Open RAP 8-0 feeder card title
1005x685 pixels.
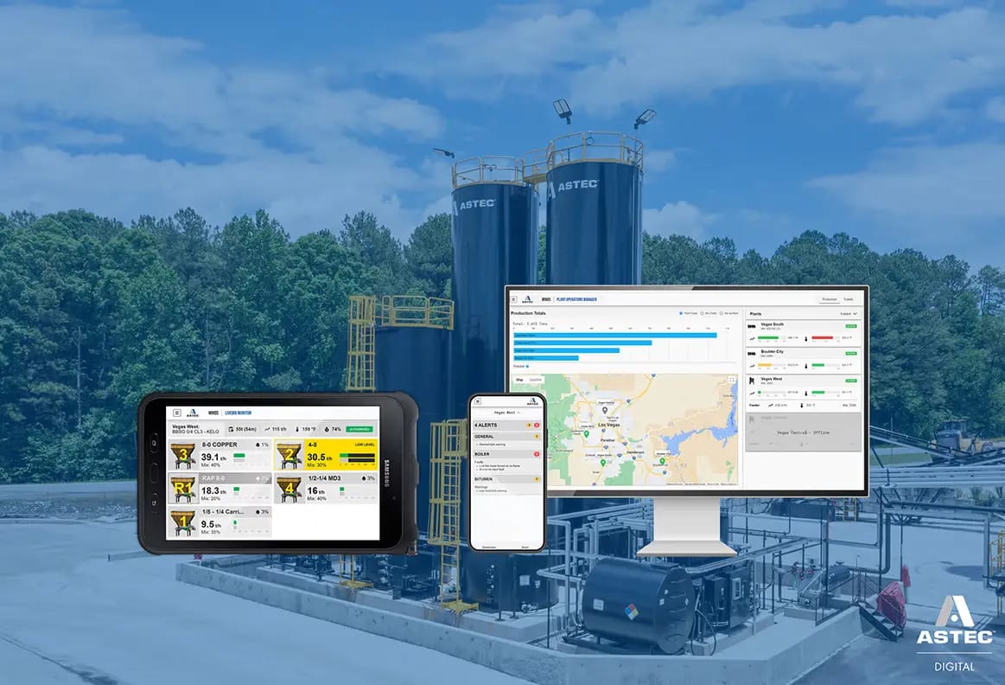(213, 477)
